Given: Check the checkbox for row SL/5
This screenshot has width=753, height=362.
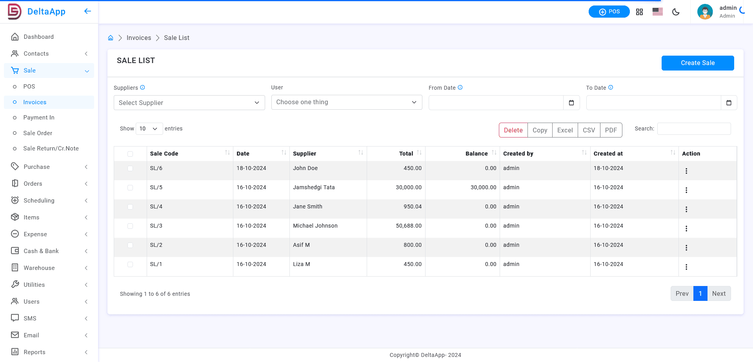Looking at the screenshot, I should (x=130, y=188).
